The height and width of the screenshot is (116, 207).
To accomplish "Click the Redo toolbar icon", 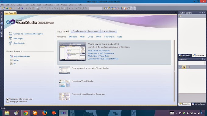I will [55, 8].
